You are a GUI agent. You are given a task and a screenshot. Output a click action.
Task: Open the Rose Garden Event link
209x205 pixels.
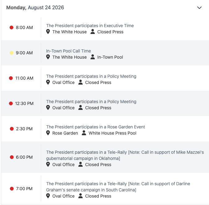tap(95, 127)
